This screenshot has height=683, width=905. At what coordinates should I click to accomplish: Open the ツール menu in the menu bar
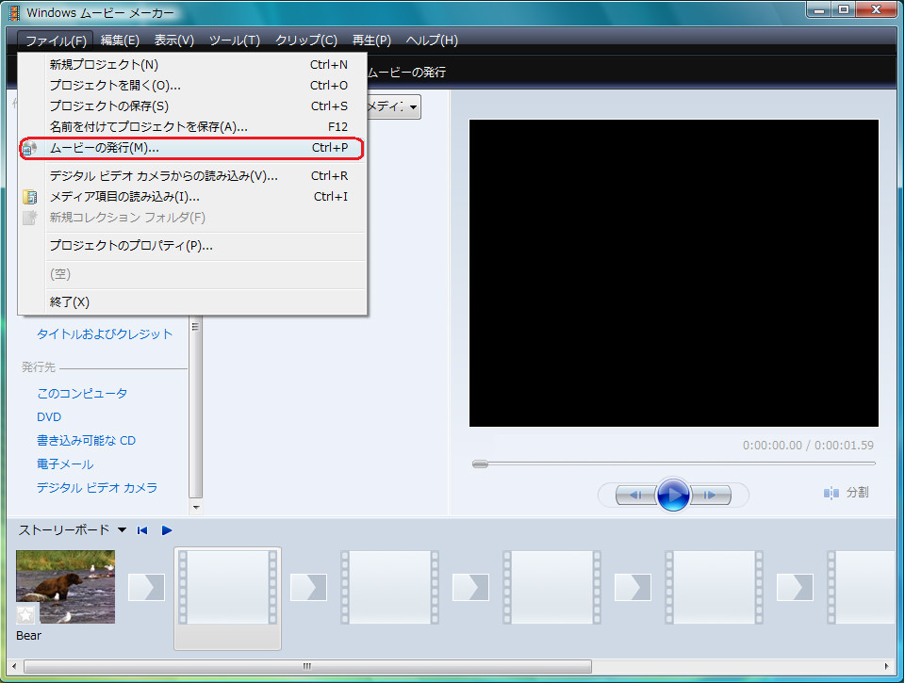(x=234, y=41)
